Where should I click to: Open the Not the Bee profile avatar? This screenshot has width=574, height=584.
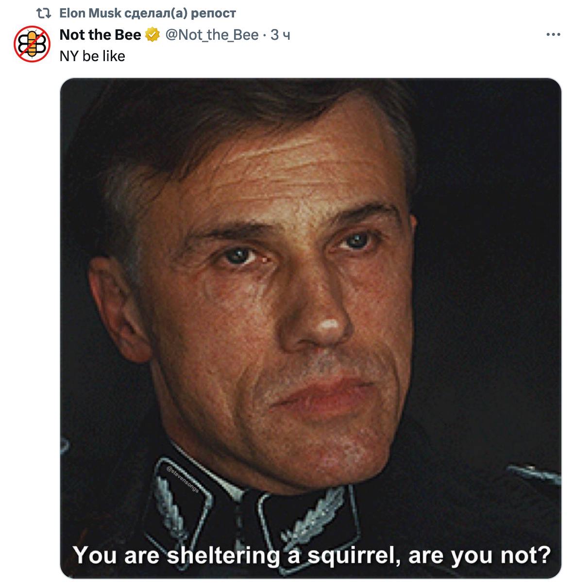(x=32, y=44)
